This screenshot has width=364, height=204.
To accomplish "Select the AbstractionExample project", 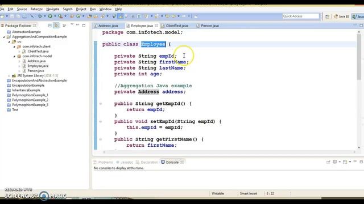I will (26, 32).
